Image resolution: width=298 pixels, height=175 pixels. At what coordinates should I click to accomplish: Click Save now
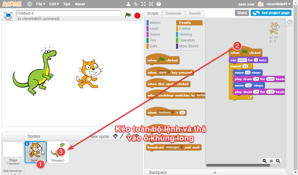(246, 4)
